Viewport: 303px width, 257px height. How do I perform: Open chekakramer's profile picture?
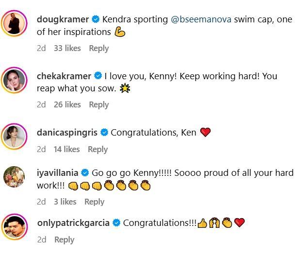(x=15, y=79)
